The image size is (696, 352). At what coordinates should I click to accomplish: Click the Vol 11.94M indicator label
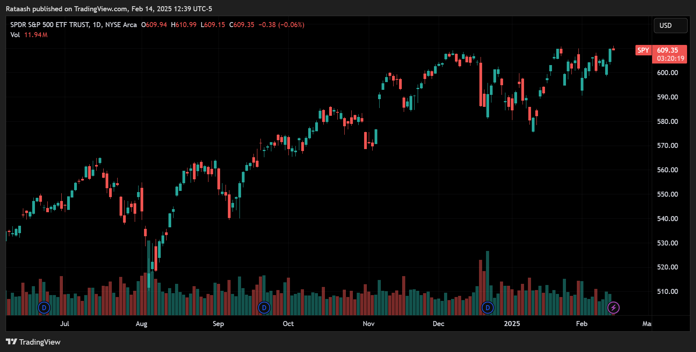pyautogui.click(x=29, y=35)
